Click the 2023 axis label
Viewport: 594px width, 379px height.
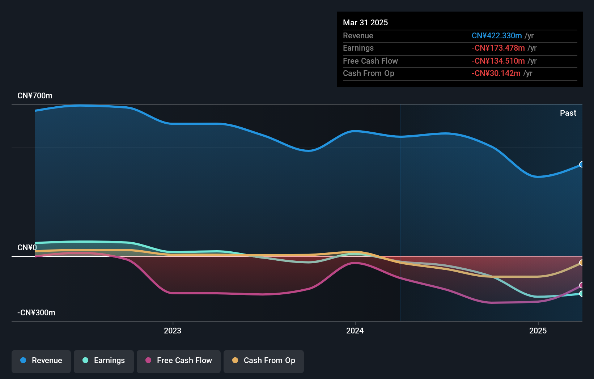point(173,331)
